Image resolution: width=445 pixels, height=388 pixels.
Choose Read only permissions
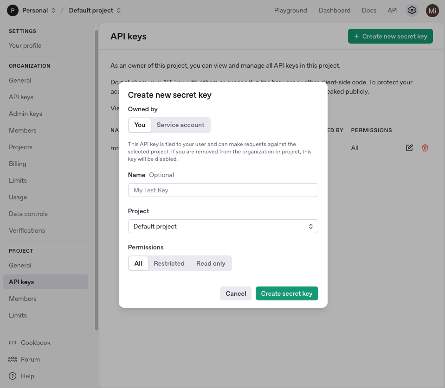[x=211, y=263]
